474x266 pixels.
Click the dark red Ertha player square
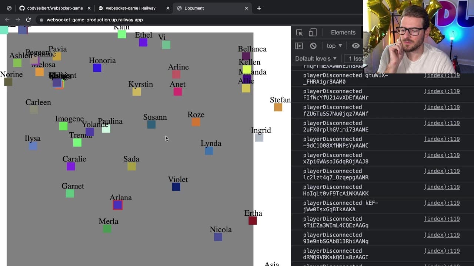tap(253, 221)
